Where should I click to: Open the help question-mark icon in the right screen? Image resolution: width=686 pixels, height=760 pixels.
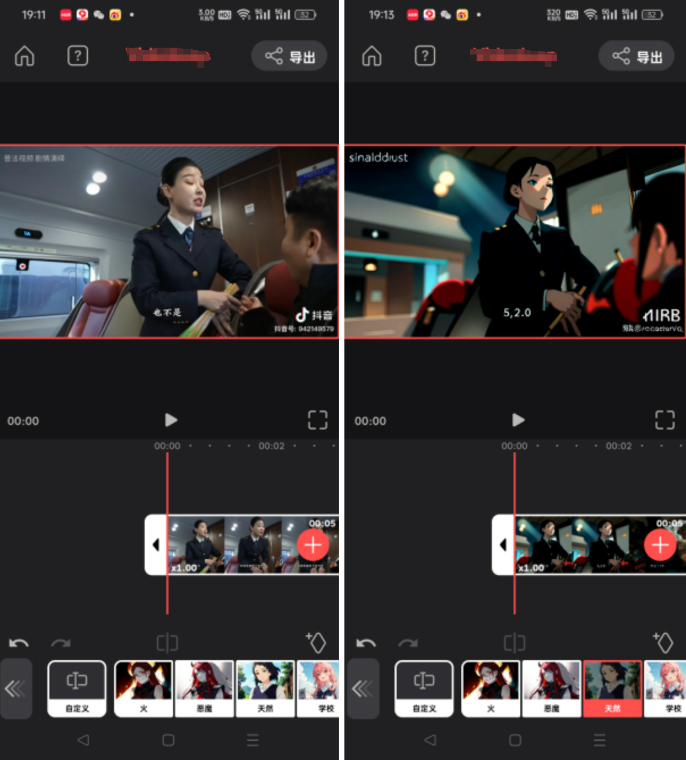pos(425,56)
